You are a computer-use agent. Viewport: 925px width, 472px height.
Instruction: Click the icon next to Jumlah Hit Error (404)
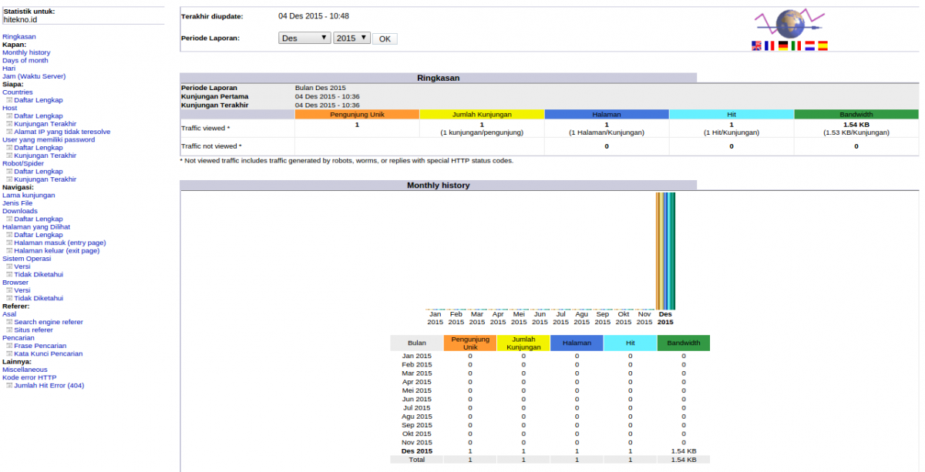pyautogui.click(x=9, y=385)
